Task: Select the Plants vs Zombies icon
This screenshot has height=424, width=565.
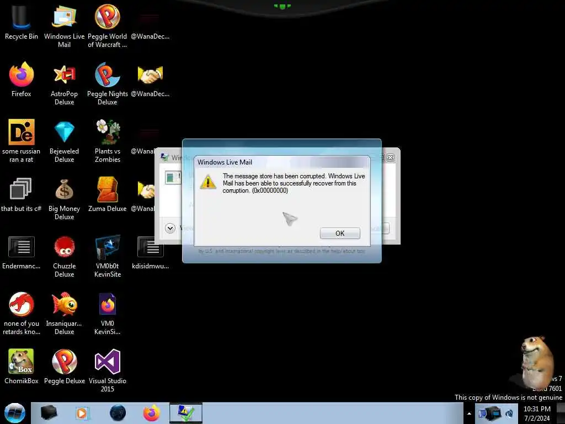Action: coord(108,141)
